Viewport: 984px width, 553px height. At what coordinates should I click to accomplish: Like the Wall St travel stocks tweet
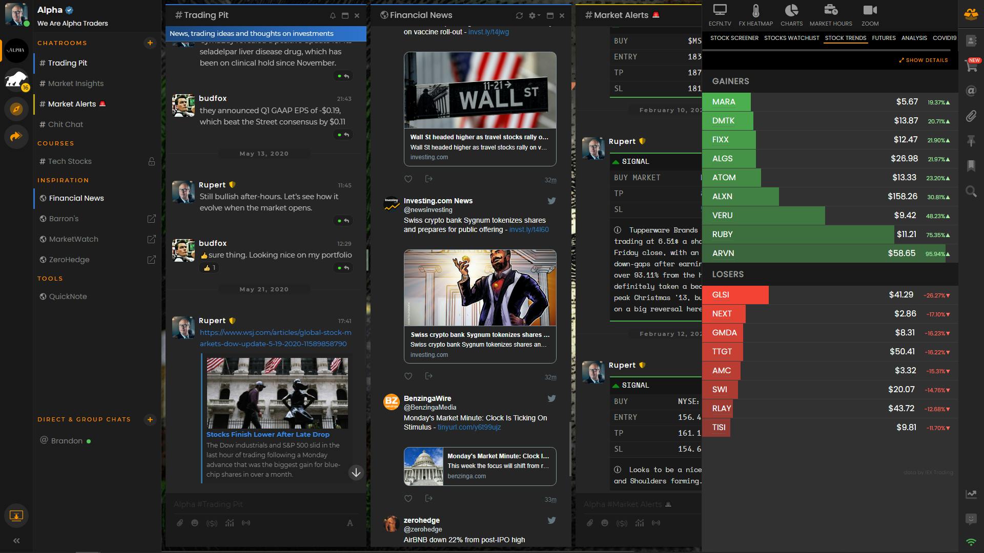point(408,179)
